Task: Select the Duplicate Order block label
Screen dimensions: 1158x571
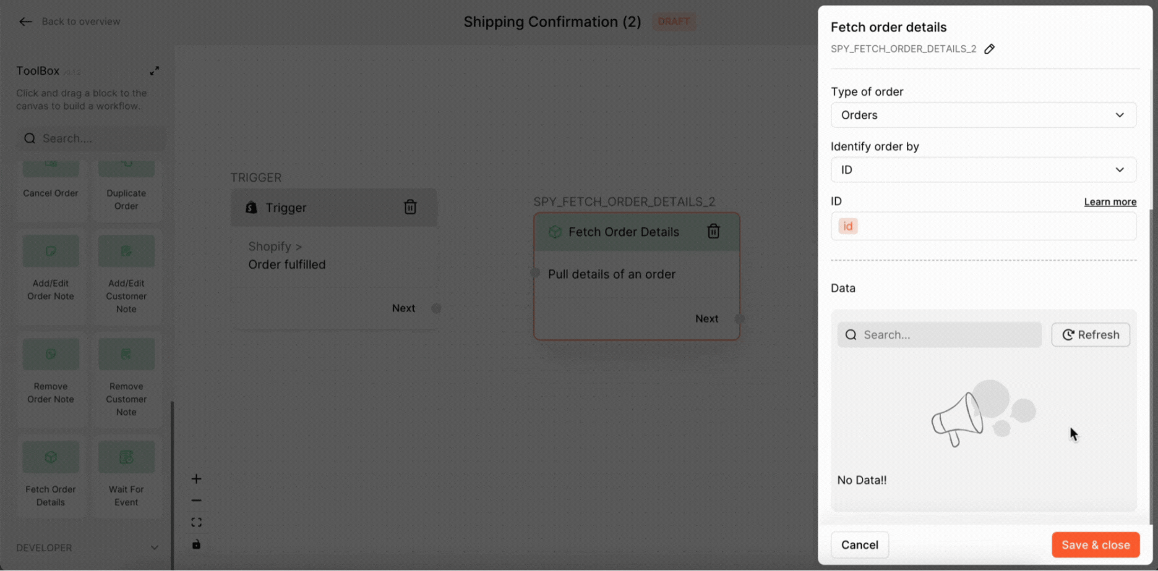Action: point(126,200)
